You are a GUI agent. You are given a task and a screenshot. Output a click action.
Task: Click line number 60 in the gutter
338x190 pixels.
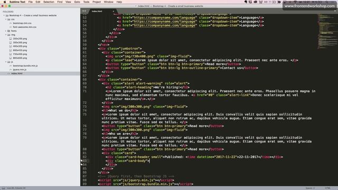pos(84,49)
